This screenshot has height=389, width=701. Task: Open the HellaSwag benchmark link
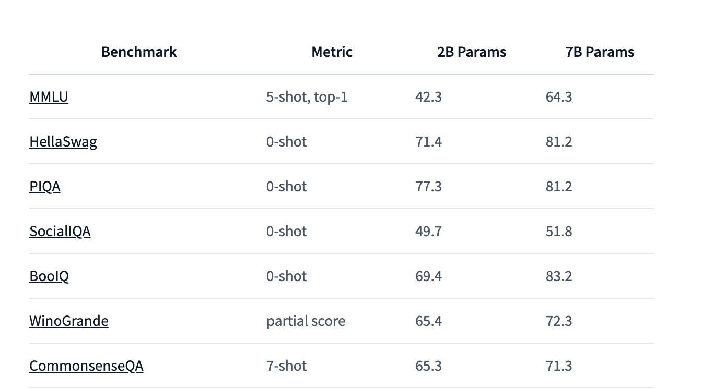pos(63,142)
